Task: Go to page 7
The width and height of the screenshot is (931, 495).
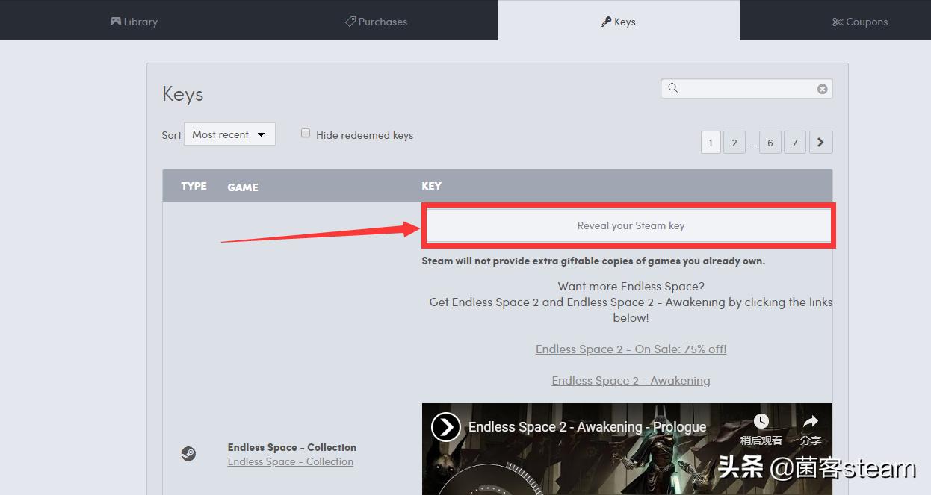Action: pyautogui.click(x=795, y=143)
